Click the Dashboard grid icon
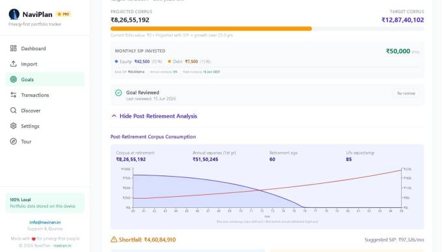Viewport: 442px width, 252px height. pyautogui.click(x=13, y=49)
